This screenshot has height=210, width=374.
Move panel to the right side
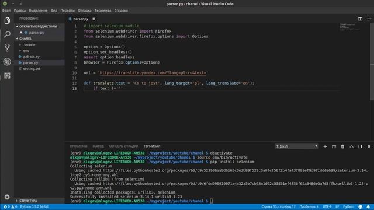pyautogui.click(x=360, y=146)
